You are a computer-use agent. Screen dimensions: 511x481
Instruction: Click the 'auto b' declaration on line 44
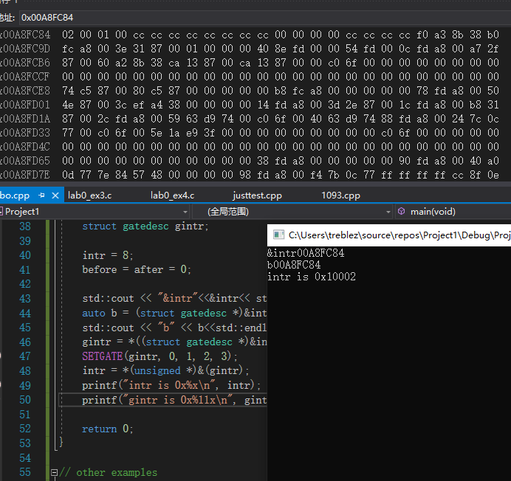(174, 313)
